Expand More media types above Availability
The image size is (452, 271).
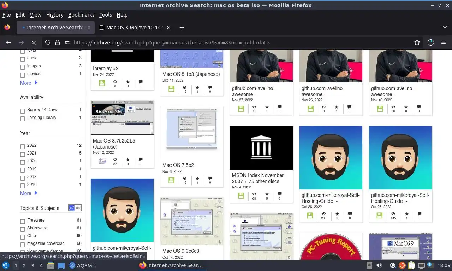29,83
